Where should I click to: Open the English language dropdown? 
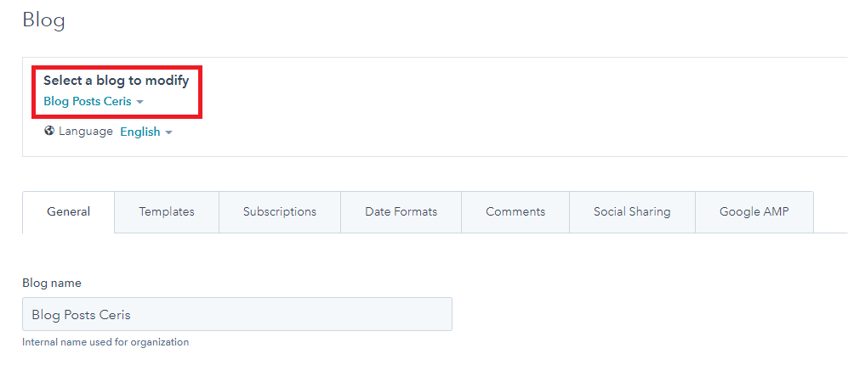pos(140,132)
